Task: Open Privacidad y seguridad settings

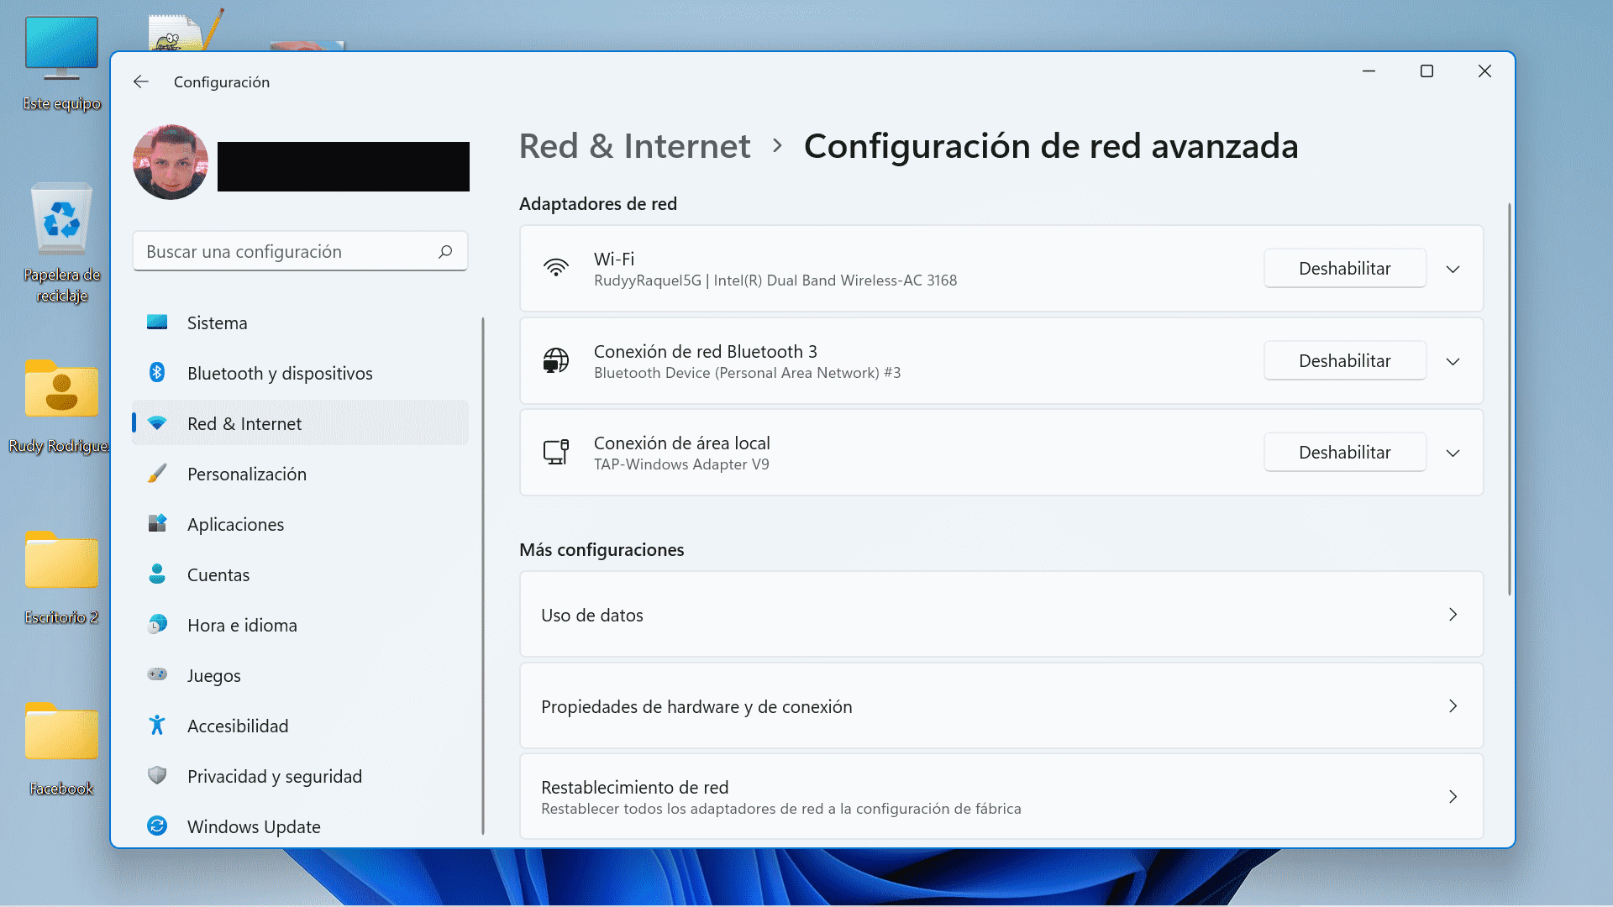Action: (300, 776)
